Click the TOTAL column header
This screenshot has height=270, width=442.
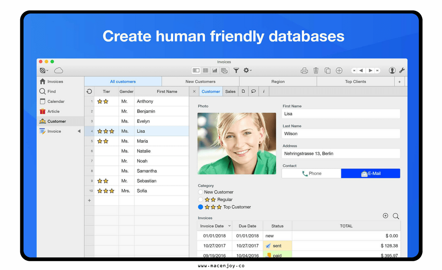click(x=346, y=226)
